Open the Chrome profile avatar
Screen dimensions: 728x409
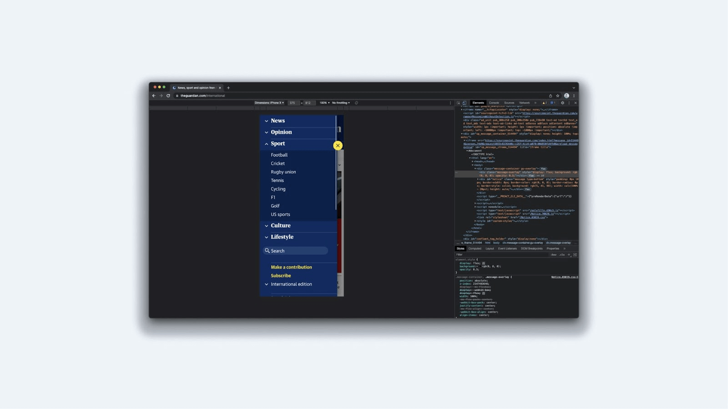click(x=566, y=96)
